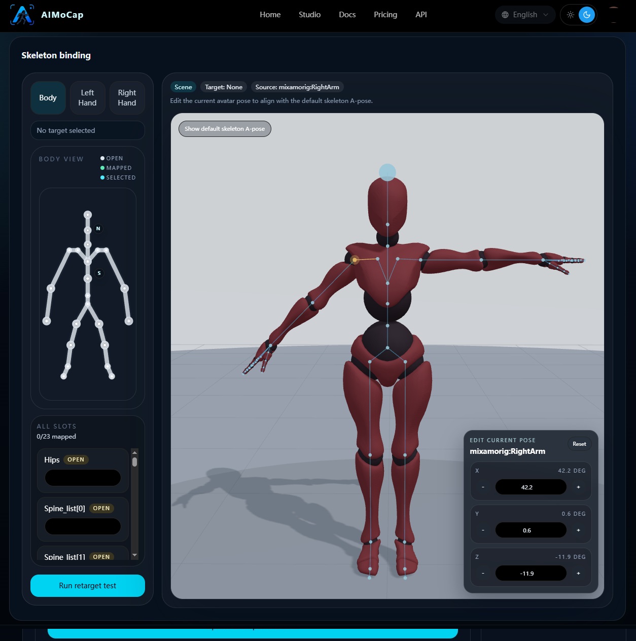Click the blue head-top sphere on 3D avatar
Screen dimensions: 636x641
click(387, 172)
